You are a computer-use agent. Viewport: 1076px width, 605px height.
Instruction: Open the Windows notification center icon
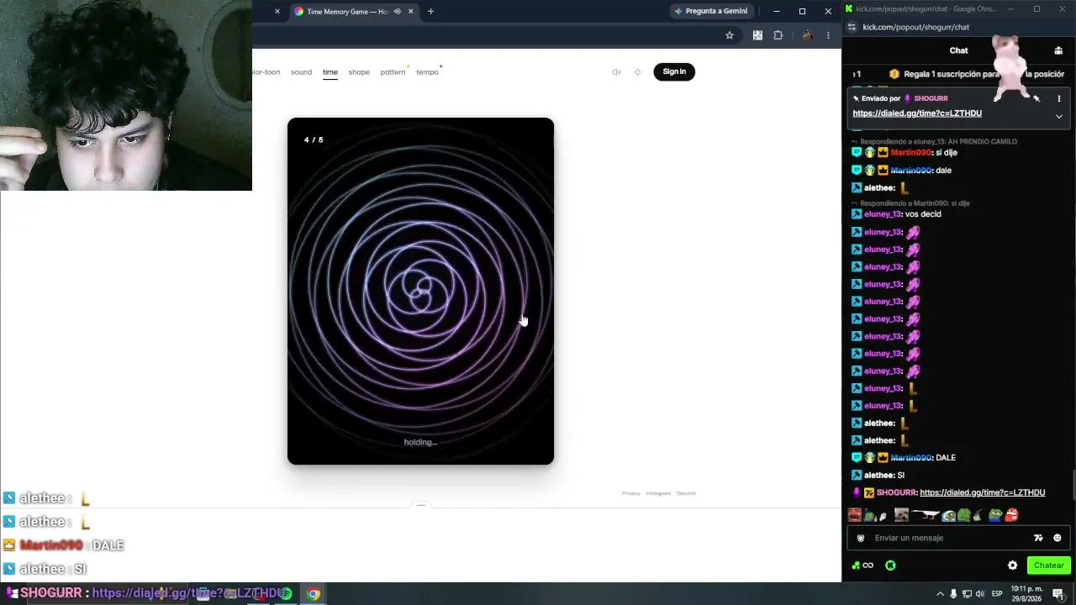coord(1058,594)
